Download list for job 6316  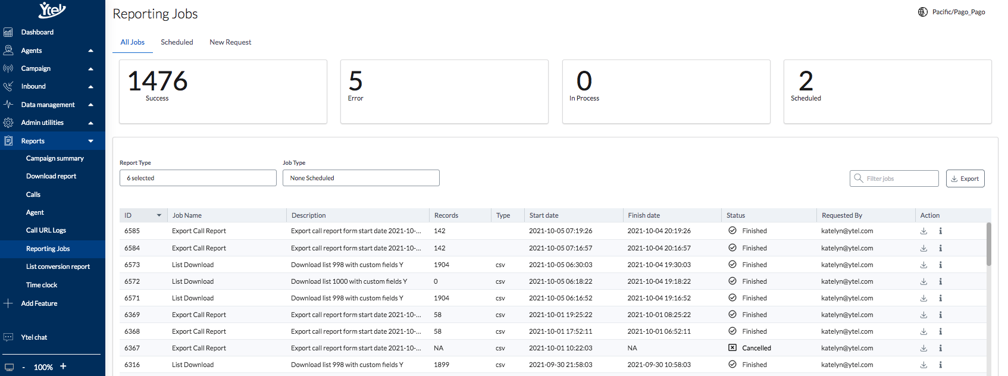pos(924,365)
